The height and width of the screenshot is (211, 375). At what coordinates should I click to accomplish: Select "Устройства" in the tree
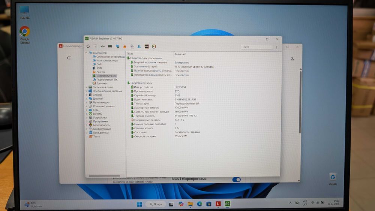click(x=98, y=118)
